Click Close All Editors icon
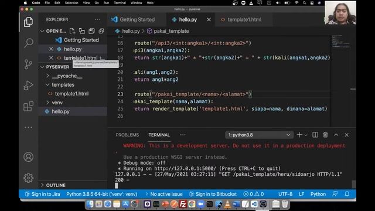The width and height of the screenshot is (375, 211). (x=101, y=31)
